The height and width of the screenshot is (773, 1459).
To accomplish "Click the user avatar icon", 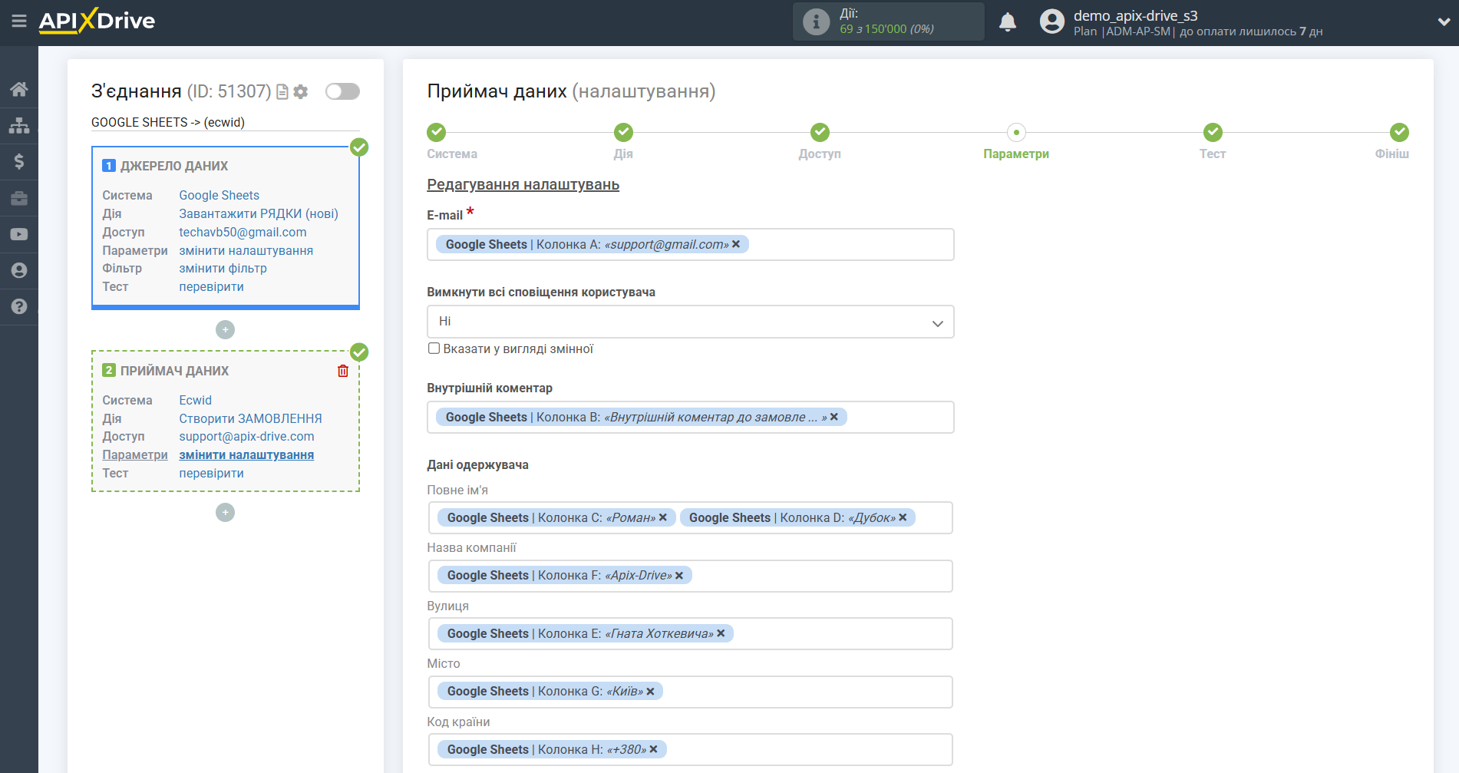I will pyautogui.click(x=1052, y=21).
